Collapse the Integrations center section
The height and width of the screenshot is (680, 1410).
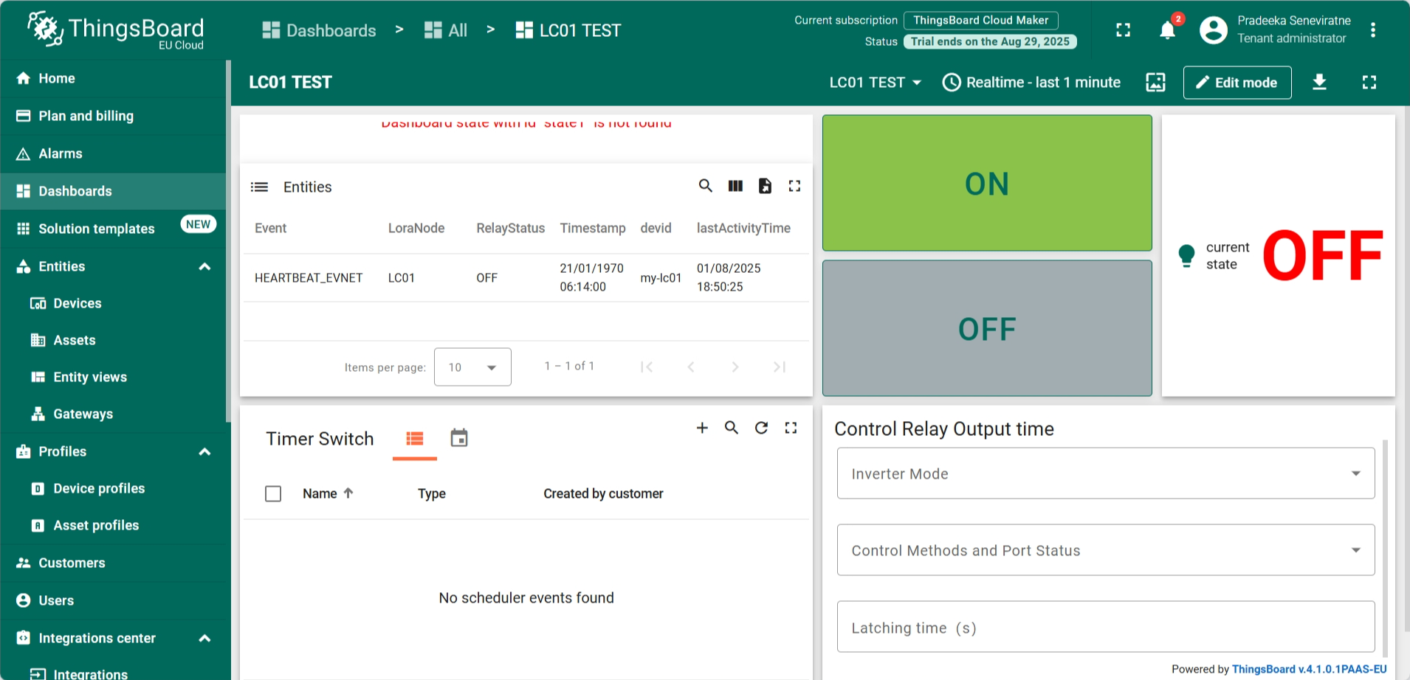pos(205,638)
